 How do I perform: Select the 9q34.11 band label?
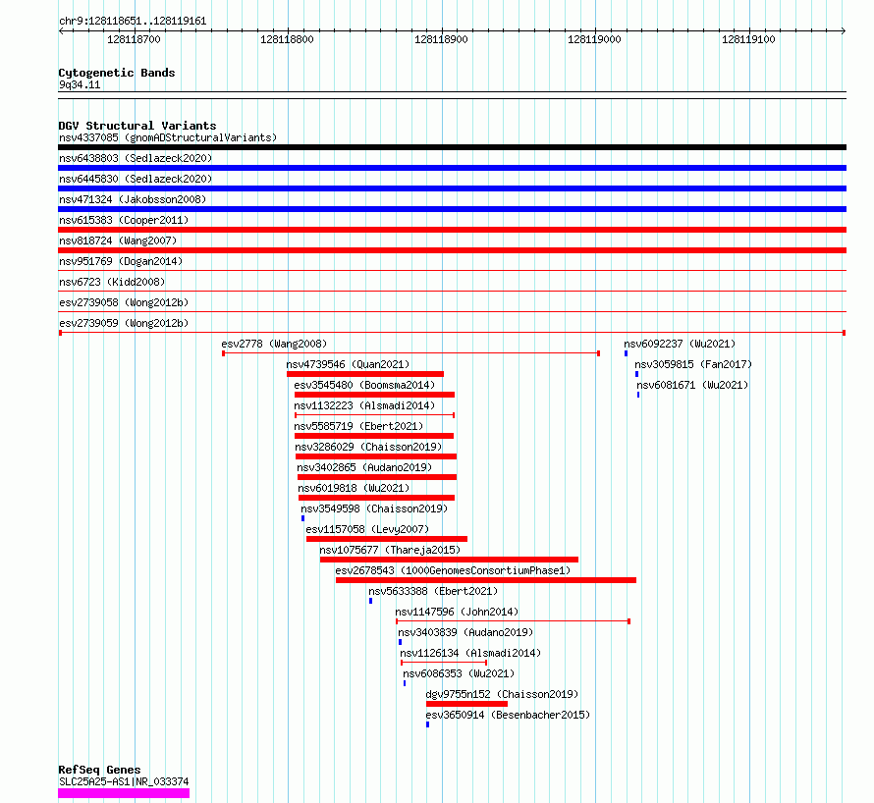coord(80,84)
